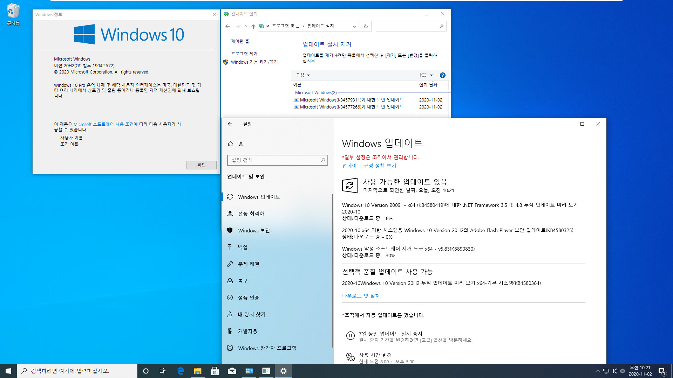The width and height of the screenshot is (673, 378).
Task: Open 전송 최적화 settings panel
Action: [252, 213]
